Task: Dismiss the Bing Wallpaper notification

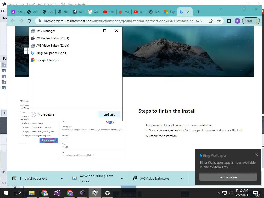Action: click(256, 154)
